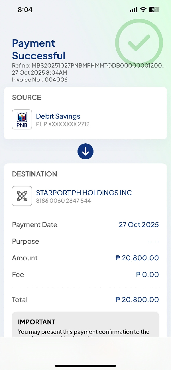The image size is (171, 370).
Task: Tap the cellular signal bars icon
Action: (133, 10)
